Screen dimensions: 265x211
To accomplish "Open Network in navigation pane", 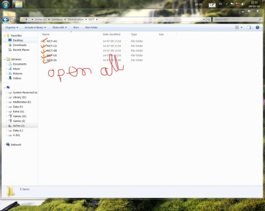I will [x=16, y=144].
